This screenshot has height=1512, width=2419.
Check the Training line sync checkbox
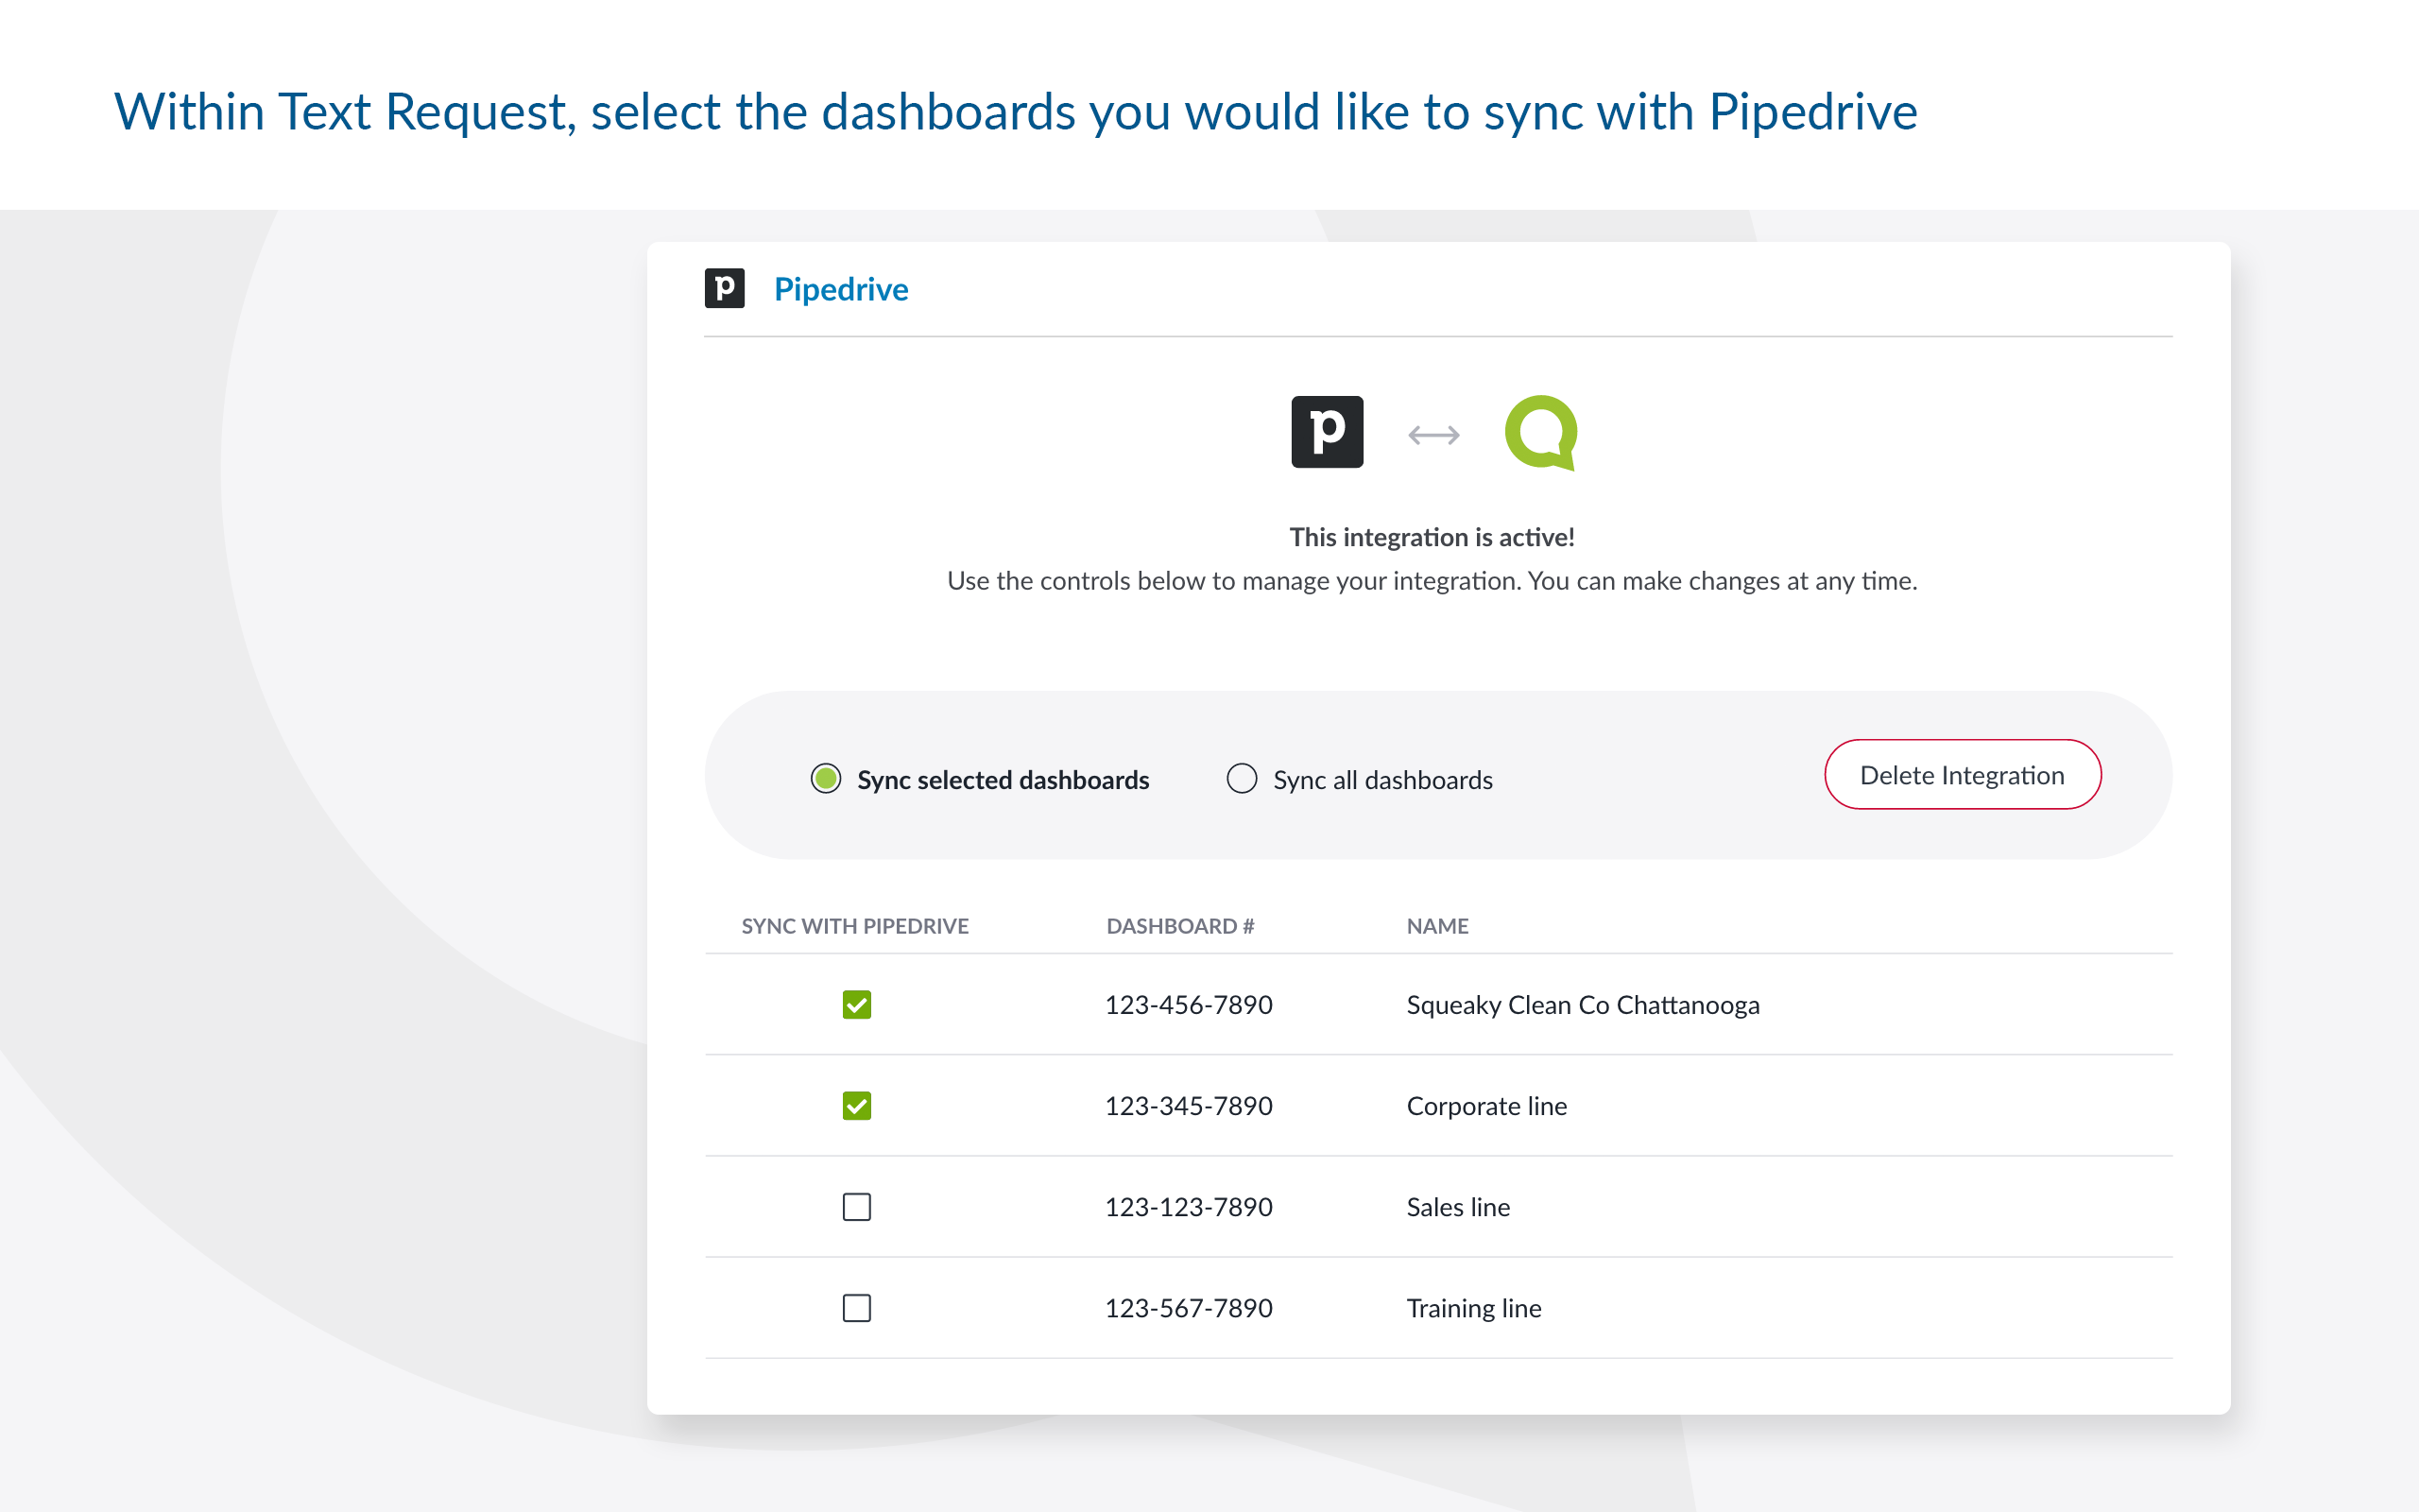pyautogui.click(x=857, y=1307)
